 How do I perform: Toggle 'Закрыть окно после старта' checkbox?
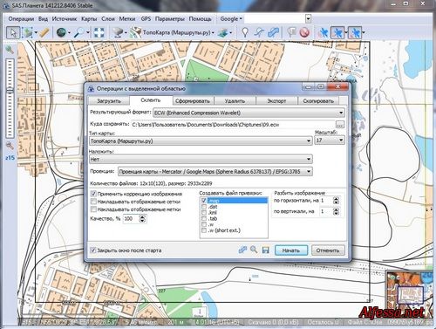[93, 250]
